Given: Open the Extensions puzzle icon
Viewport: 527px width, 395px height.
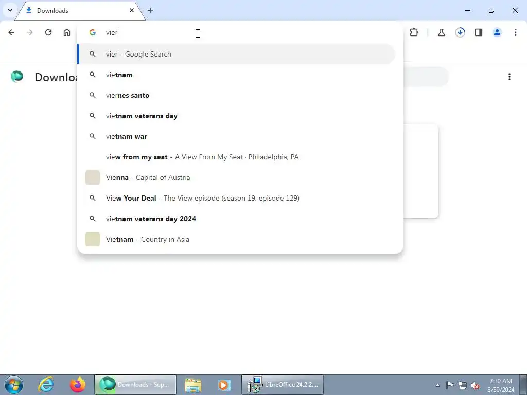Looking at the screenshot, I should coord(414,32).
